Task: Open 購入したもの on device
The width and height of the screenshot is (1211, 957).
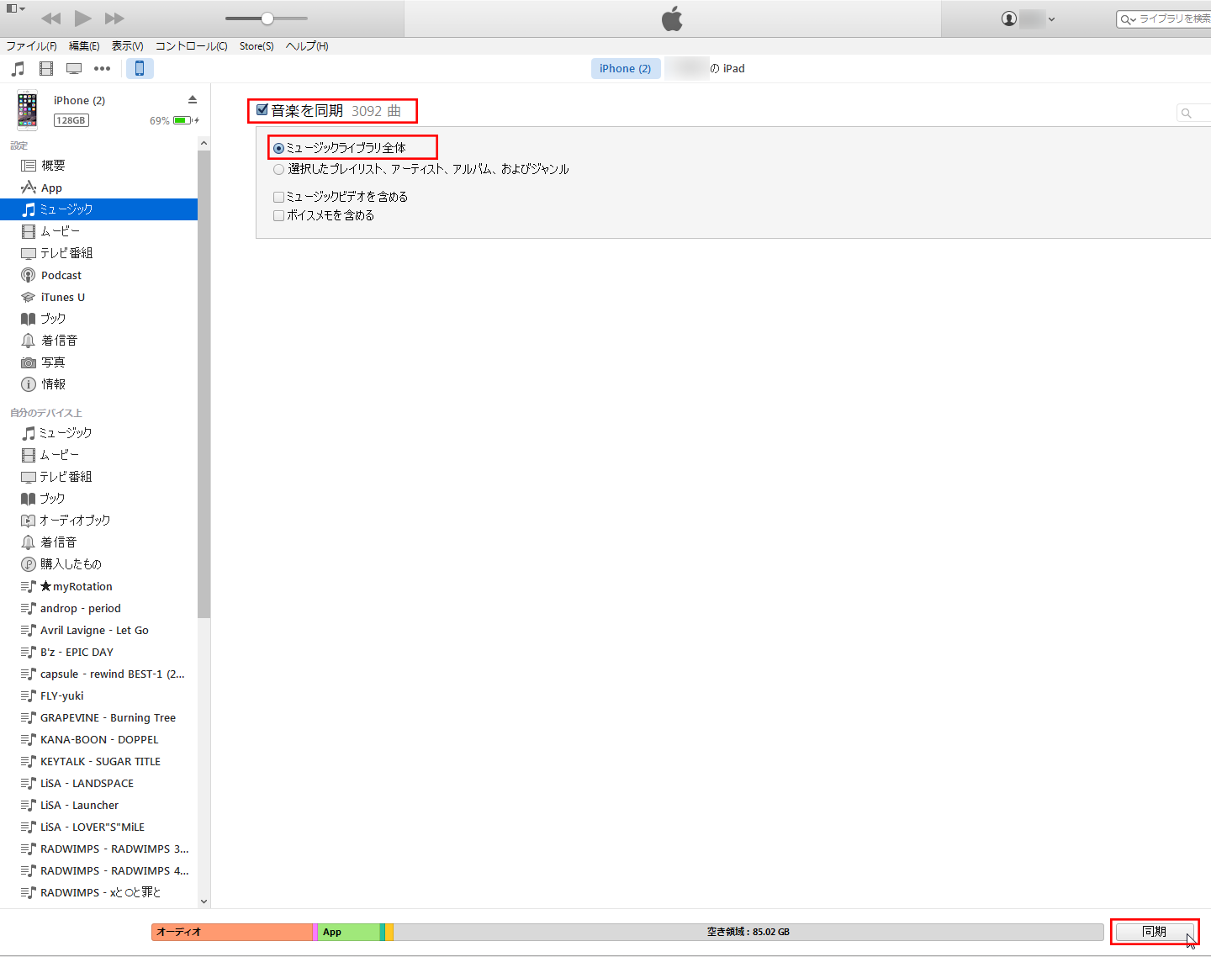Action: [98, 564]
